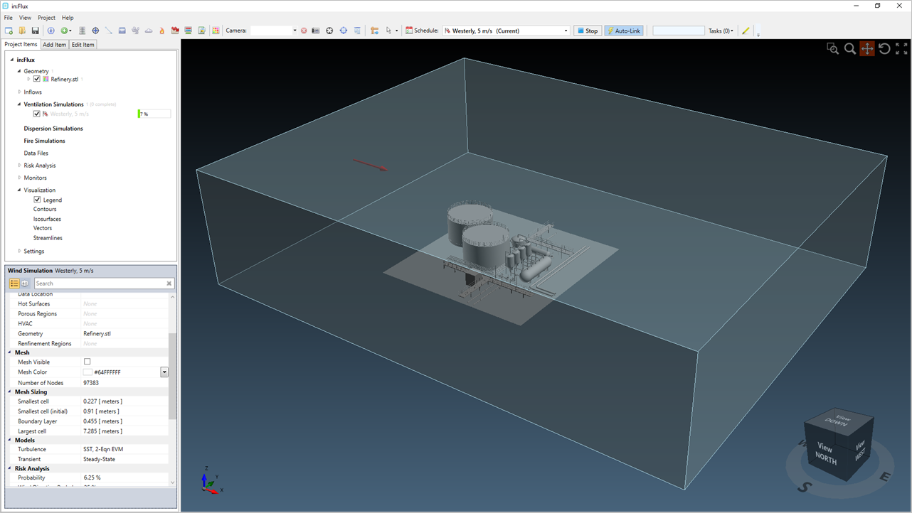Open a project with the folder icon
Screen dimensions: 912x513
coord(22,31)
